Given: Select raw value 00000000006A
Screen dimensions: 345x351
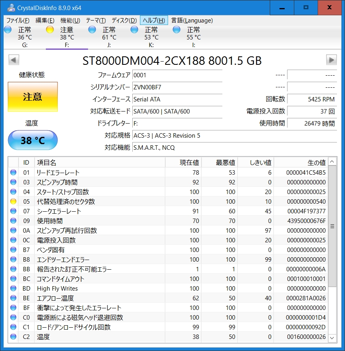Looking at the screenshot, I should pos(306,269).
